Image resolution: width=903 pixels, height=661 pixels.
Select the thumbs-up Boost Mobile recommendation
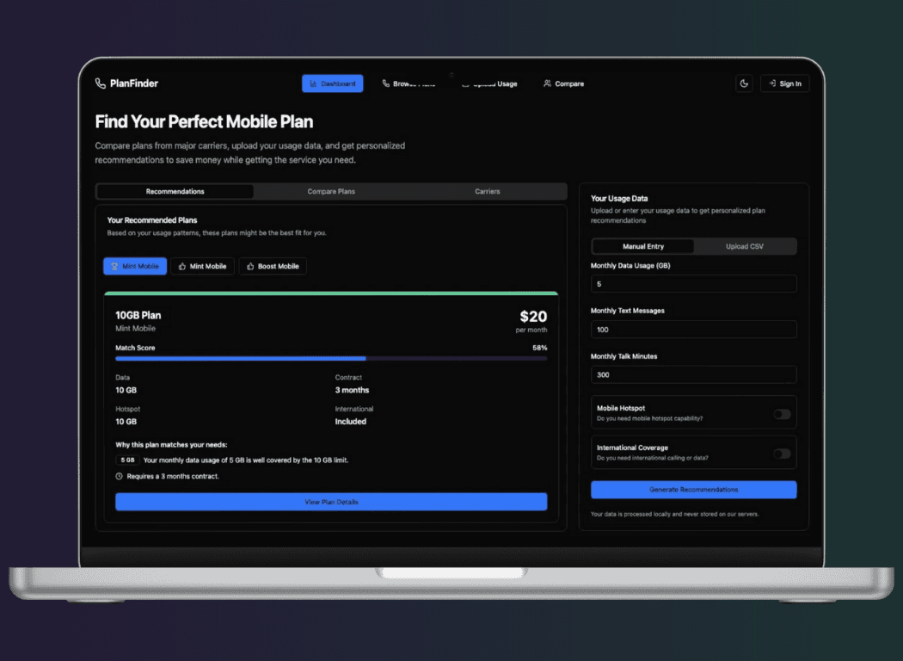pyautogui.click(x=273, y=266)
